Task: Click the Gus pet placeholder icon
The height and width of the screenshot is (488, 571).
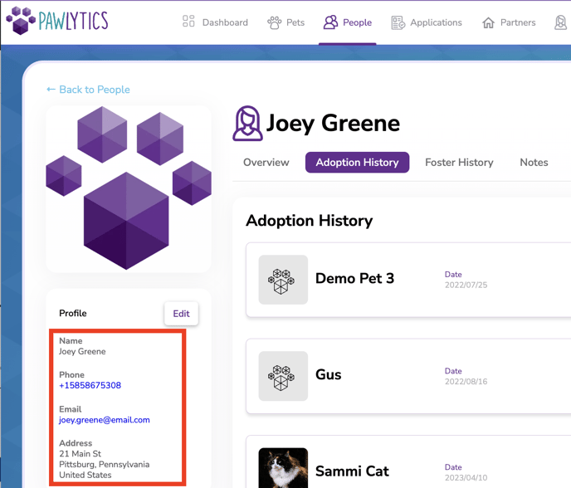Action: pyautogui.click(x=283, y=376)
